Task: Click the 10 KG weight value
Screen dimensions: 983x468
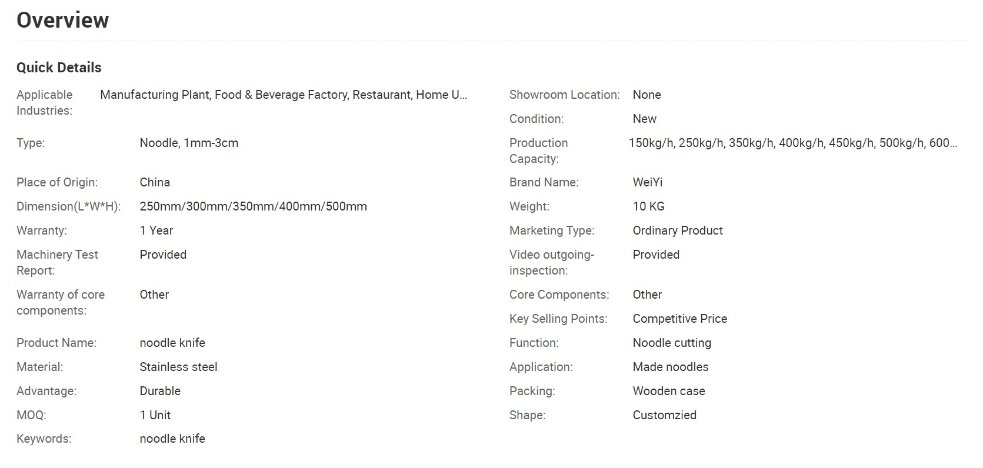Action: tap(648, 206)
